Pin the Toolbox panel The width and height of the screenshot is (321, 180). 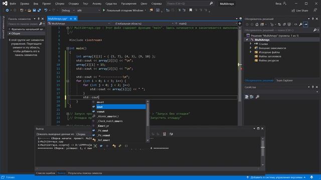[39, 19]
